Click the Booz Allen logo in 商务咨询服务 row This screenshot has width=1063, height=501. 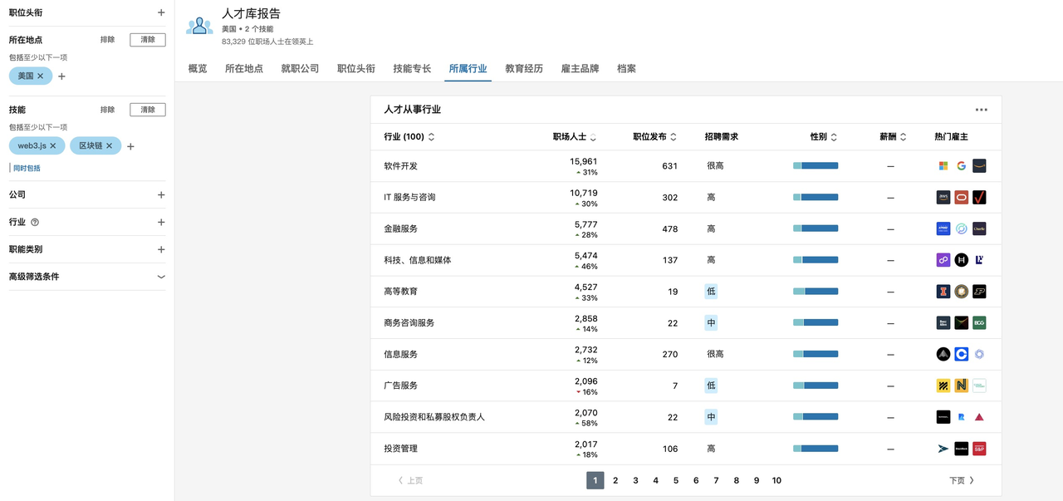pyautogui.click(x=943, y=323)
